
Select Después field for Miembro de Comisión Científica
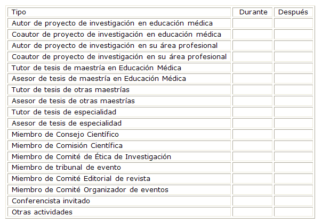293,145
